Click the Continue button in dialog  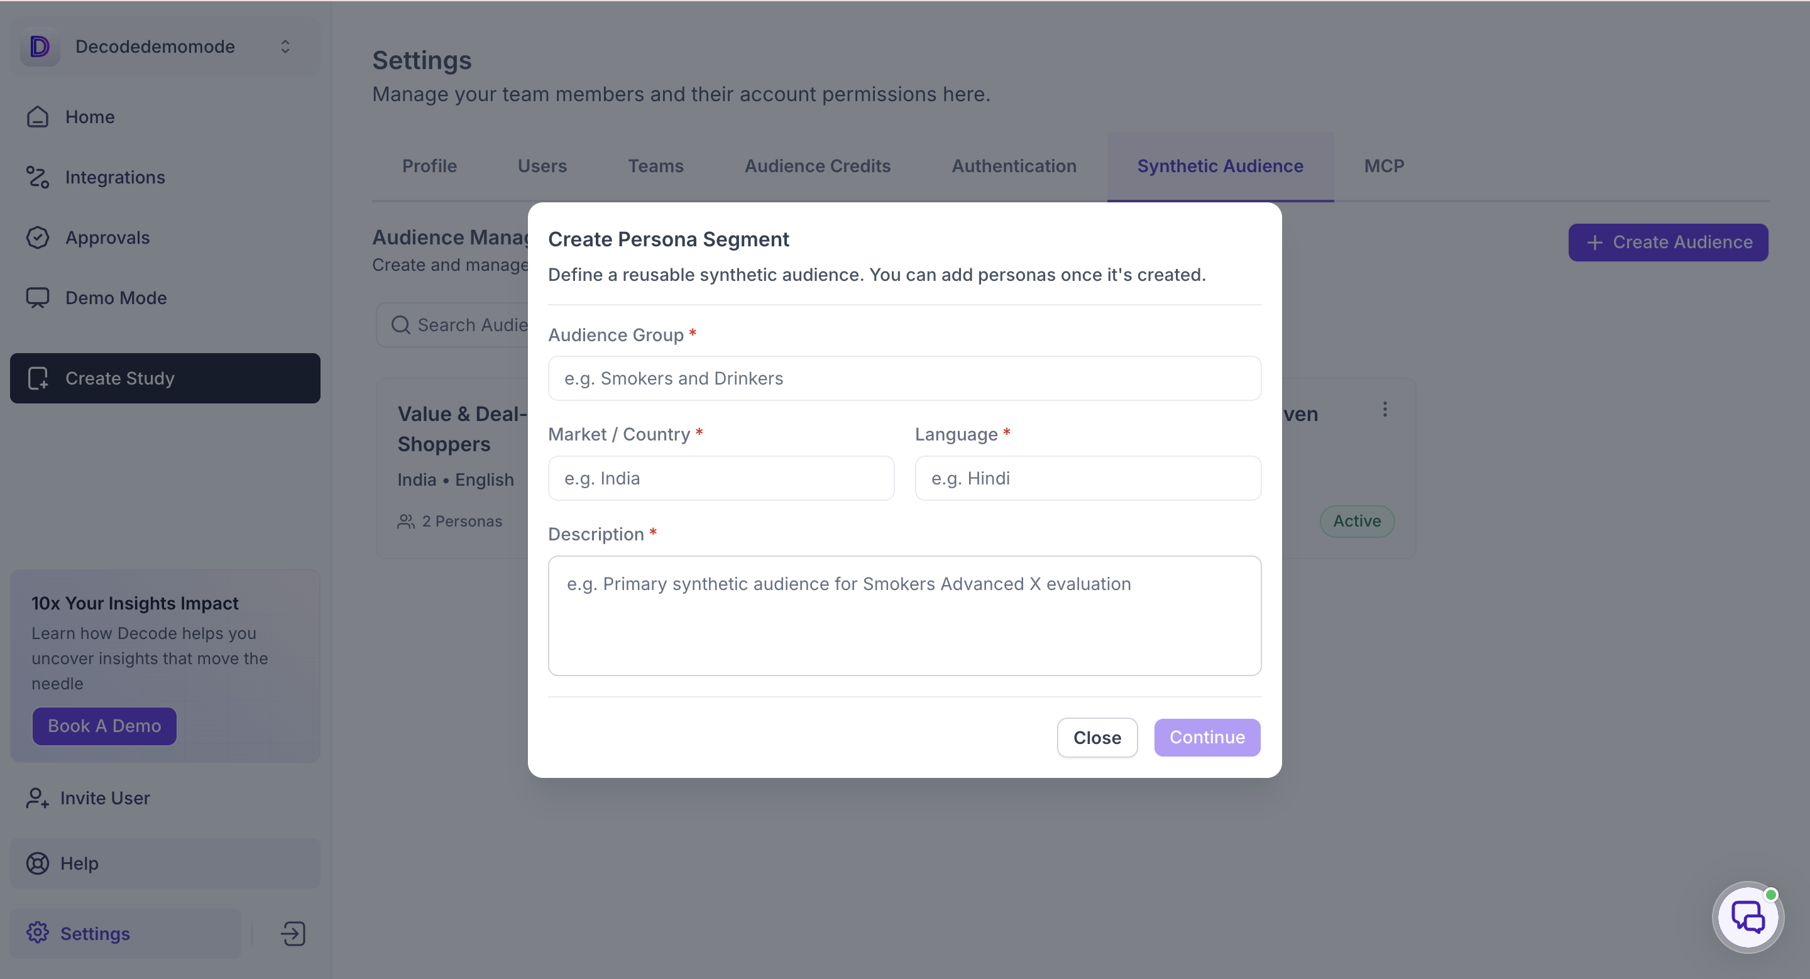(x=1207, y=738)
